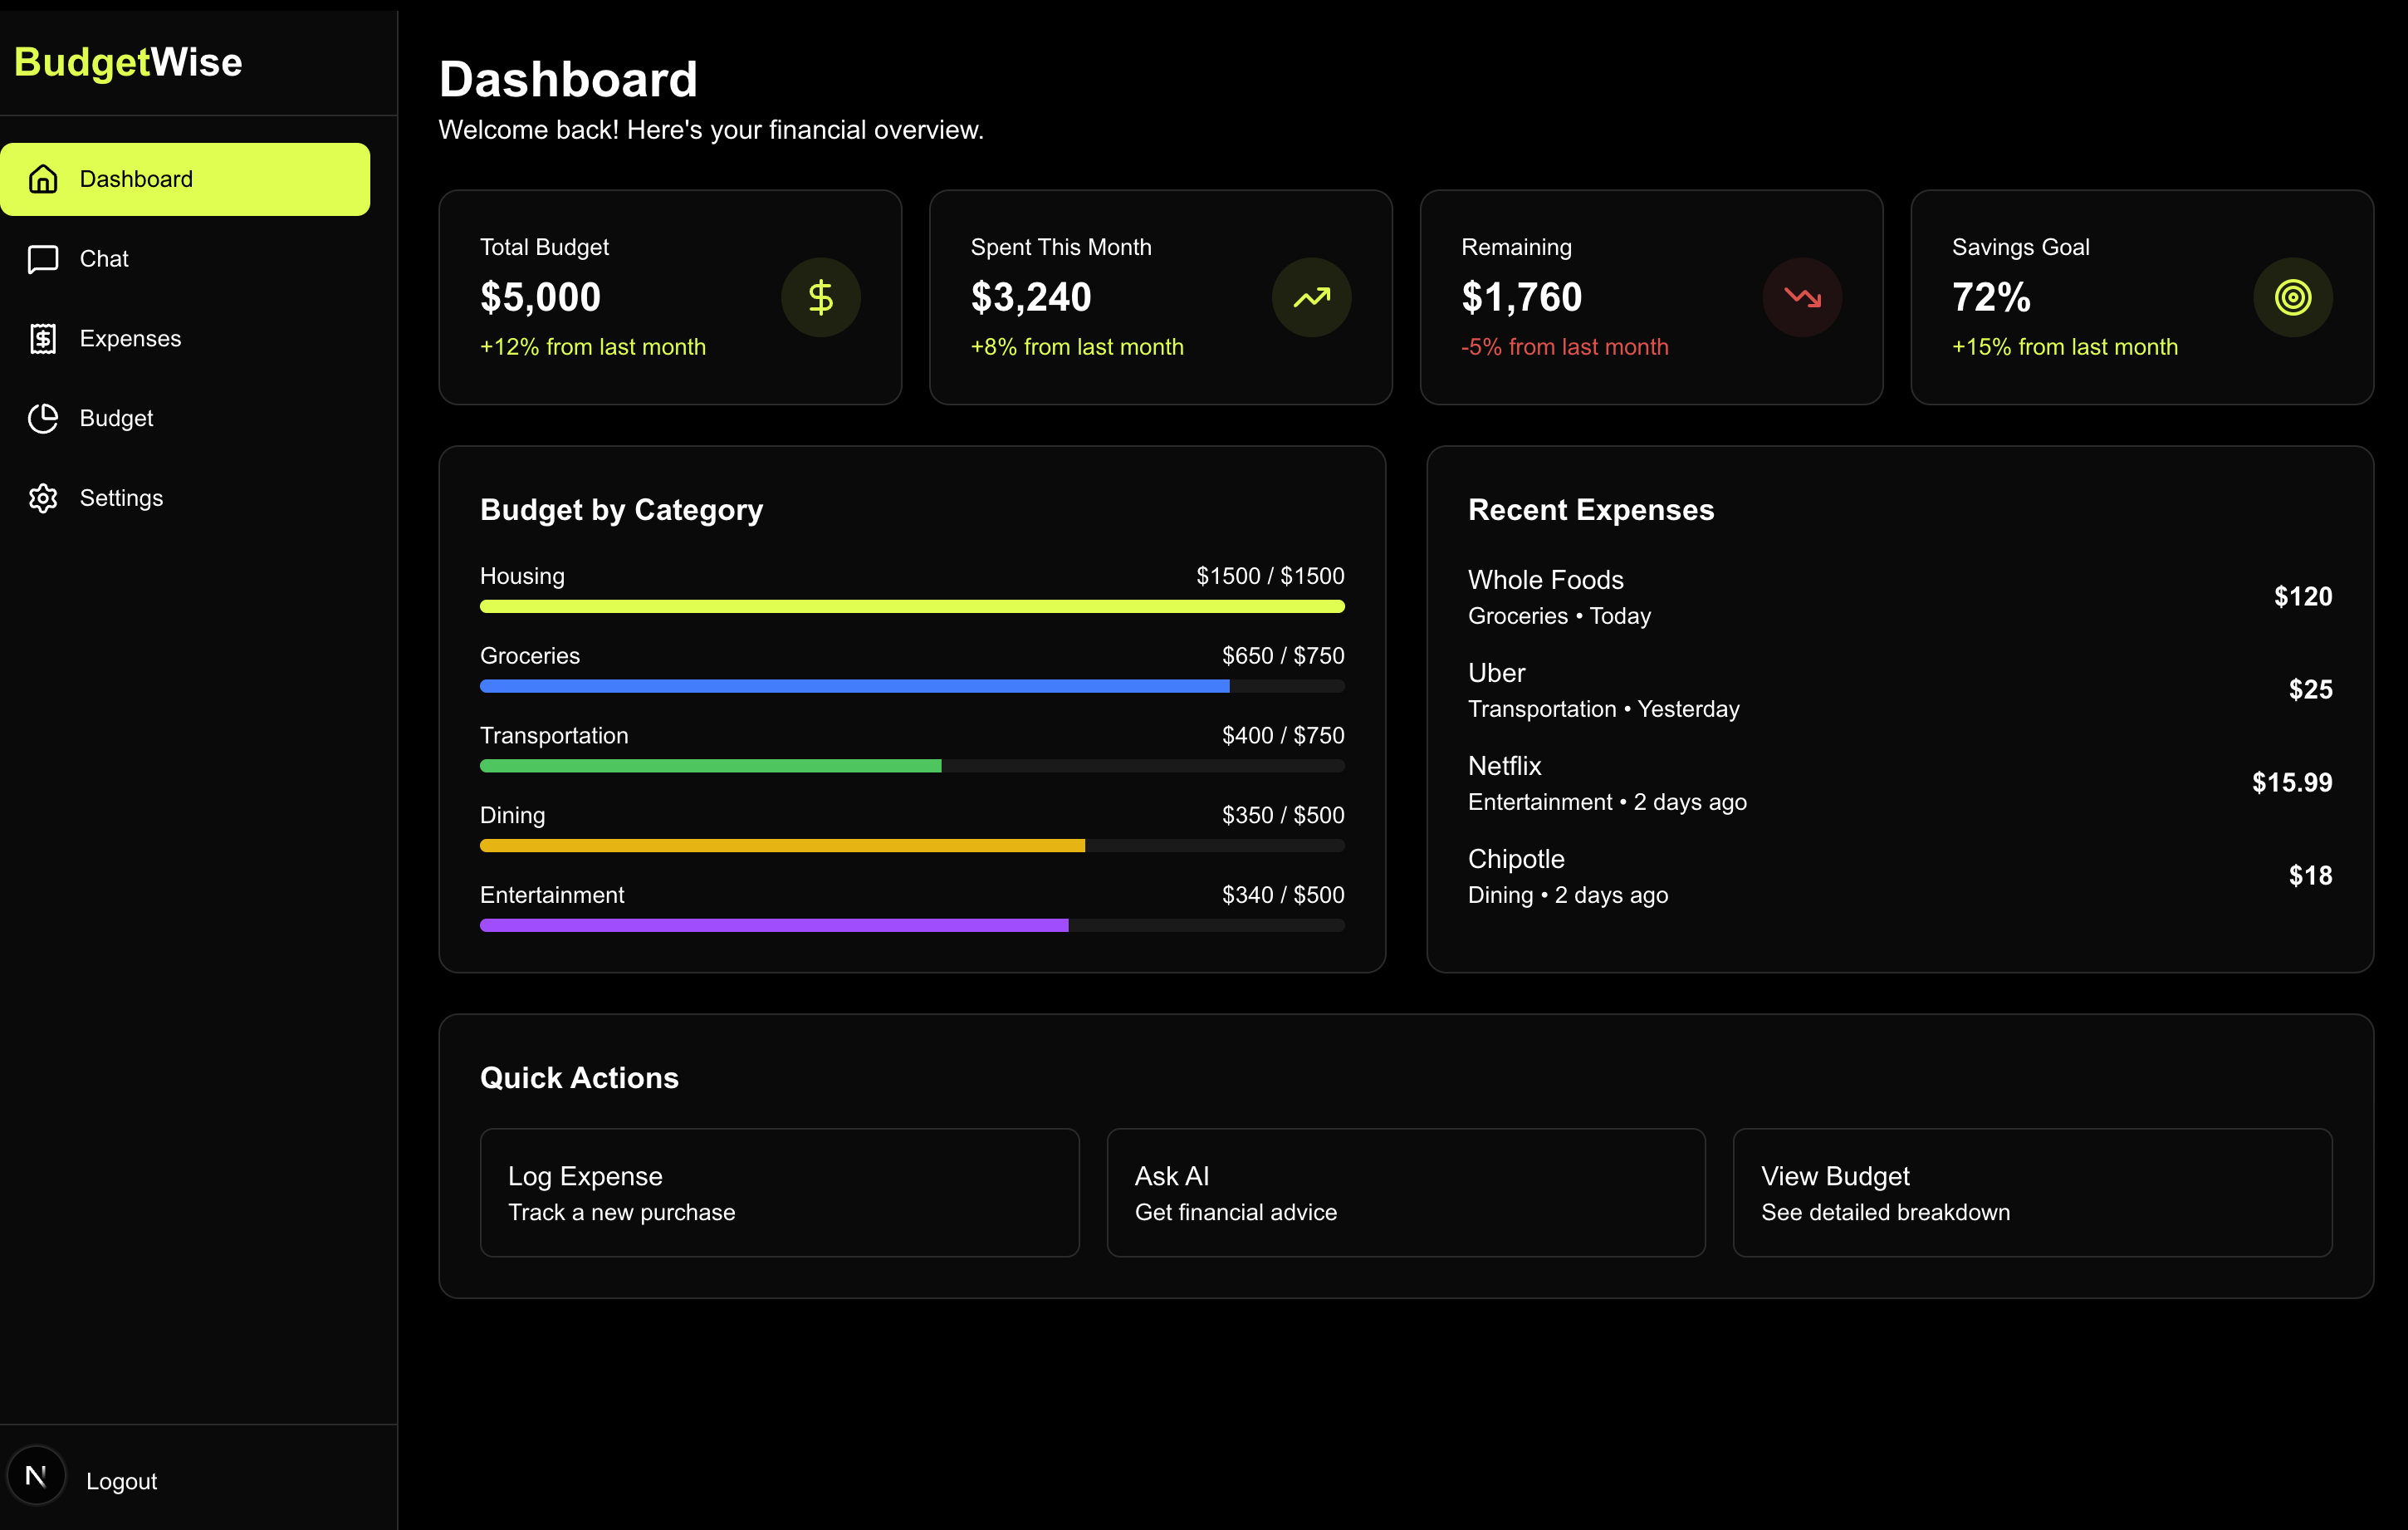
Task: Click the downward trend icon on Remaining
Action: (x=1802, y=297)
